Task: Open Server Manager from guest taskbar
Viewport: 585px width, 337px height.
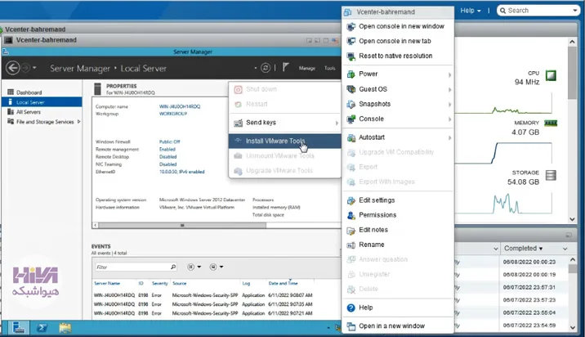Action: [x=18, y=328]
